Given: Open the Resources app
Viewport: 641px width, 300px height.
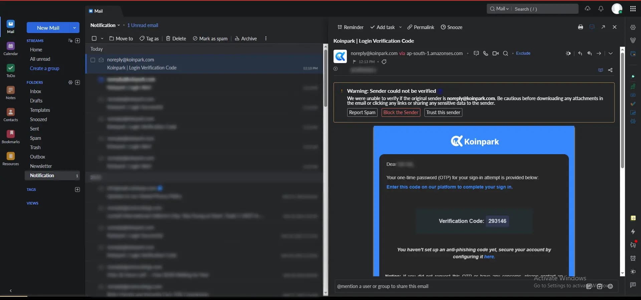Looking at the screenshot, I should 11,159.
